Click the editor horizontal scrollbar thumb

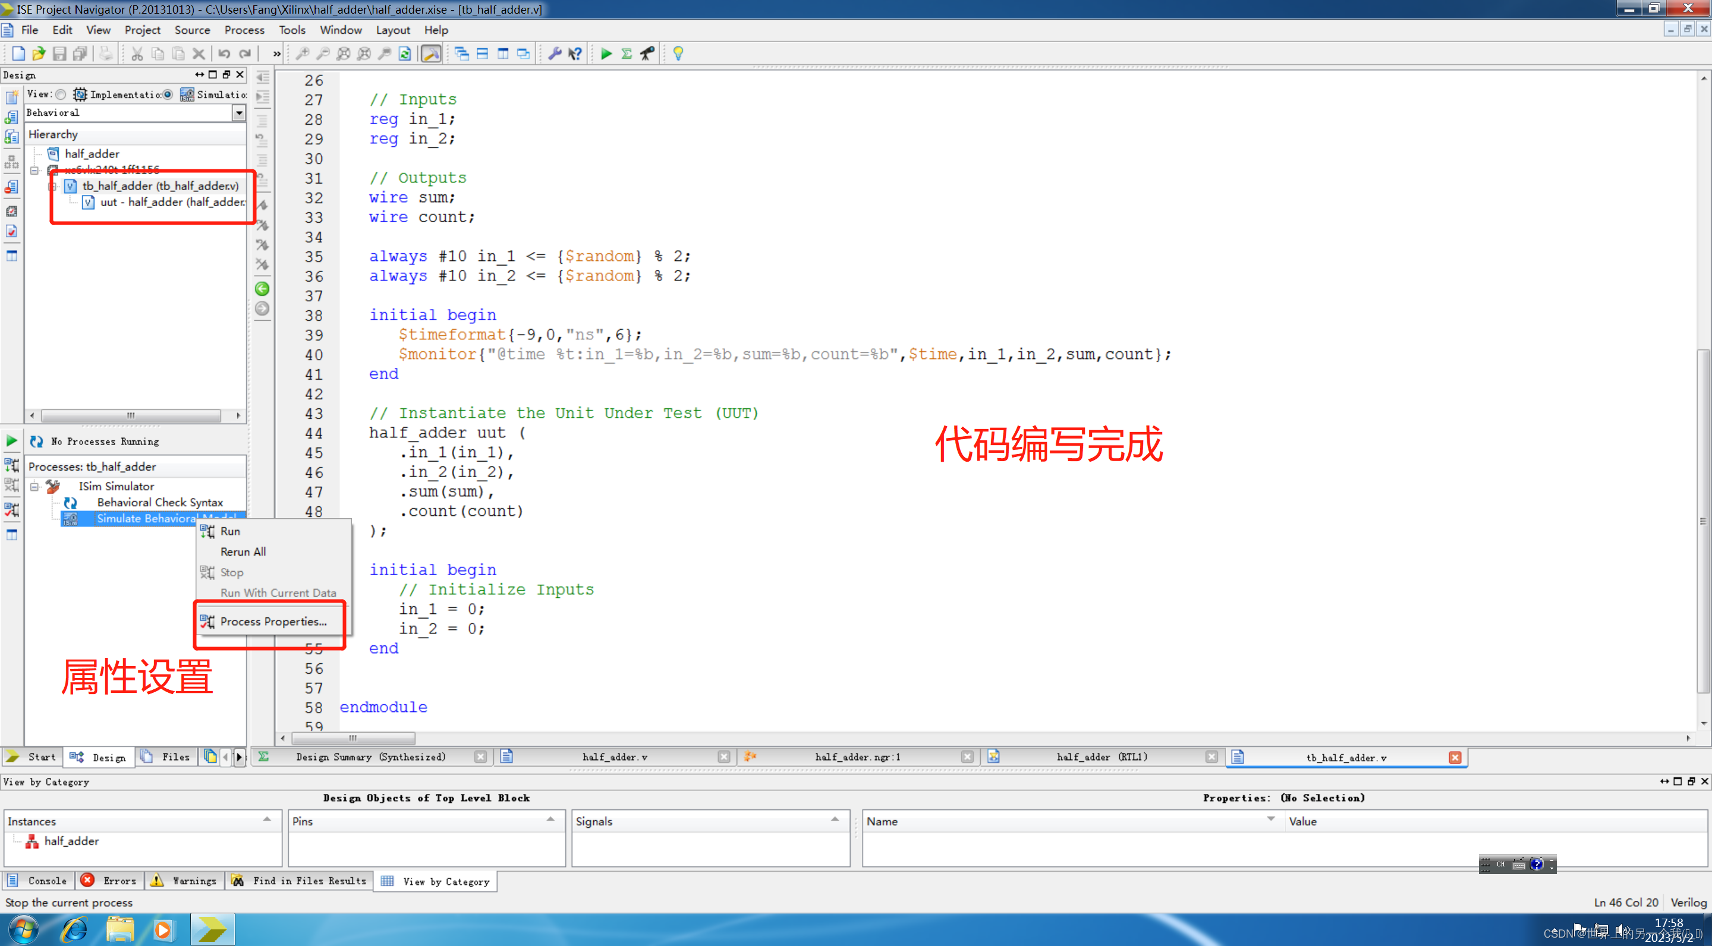[353, 738]
